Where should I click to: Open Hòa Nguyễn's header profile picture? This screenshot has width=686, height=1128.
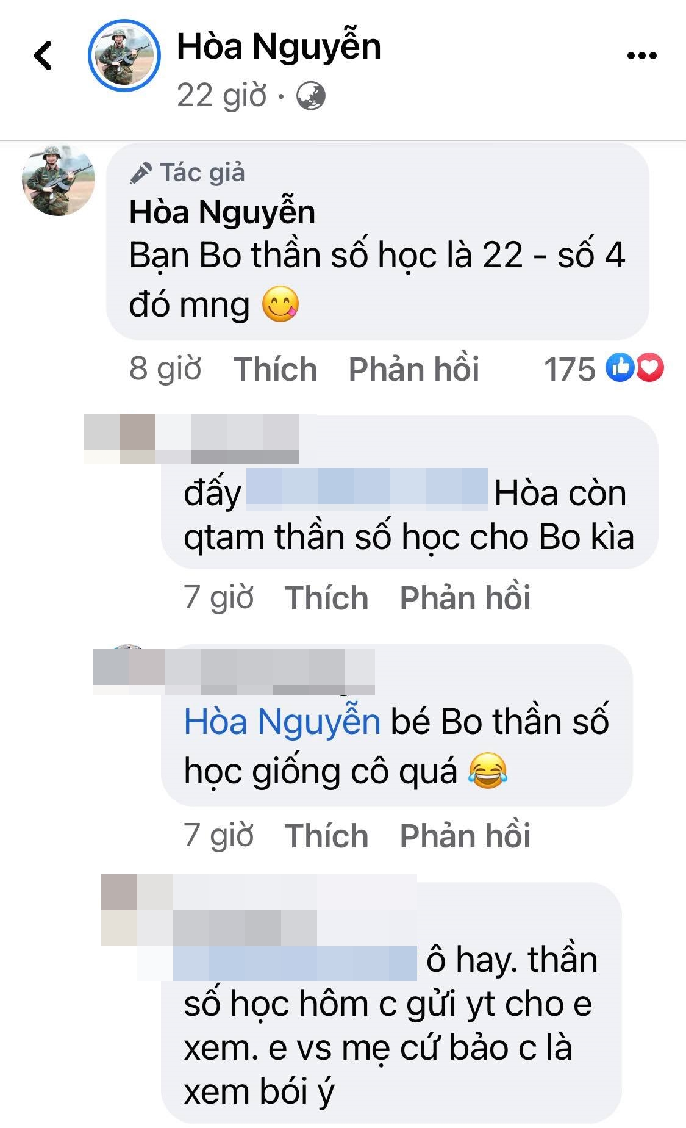point(124,56)
